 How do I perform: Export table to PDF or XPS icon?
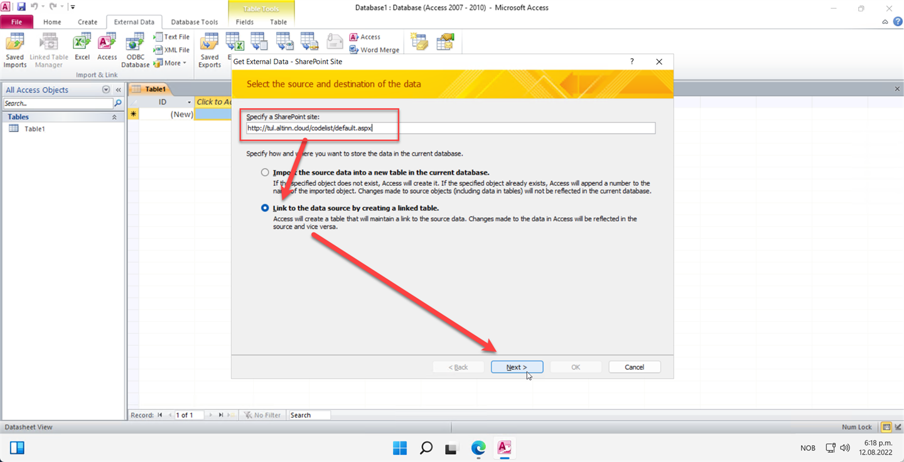[309, 42]
